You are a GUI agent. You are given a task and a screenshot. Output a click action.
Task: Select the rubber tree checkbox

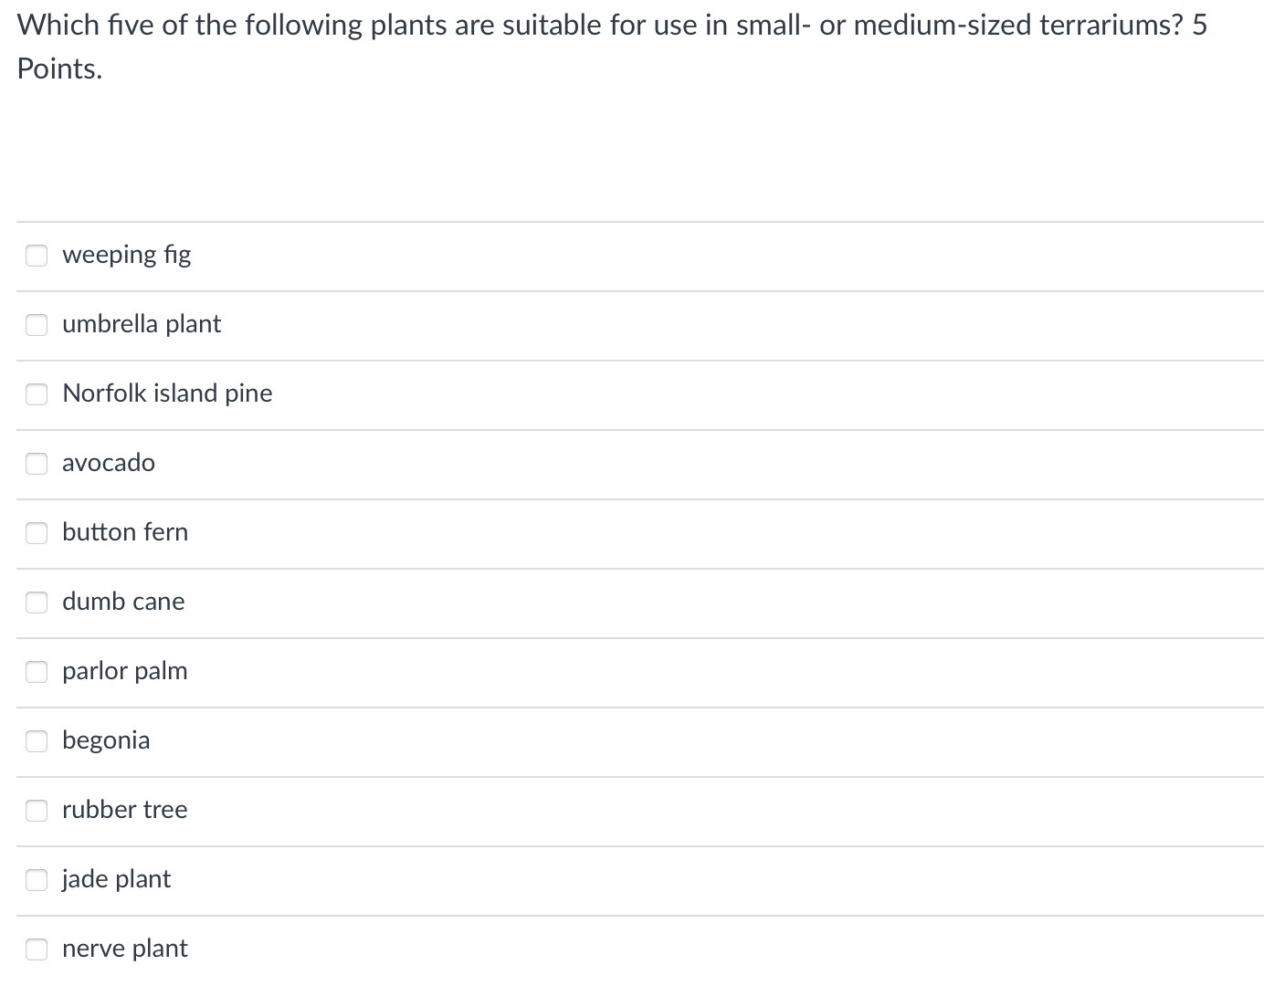click(x=37, y=810)
